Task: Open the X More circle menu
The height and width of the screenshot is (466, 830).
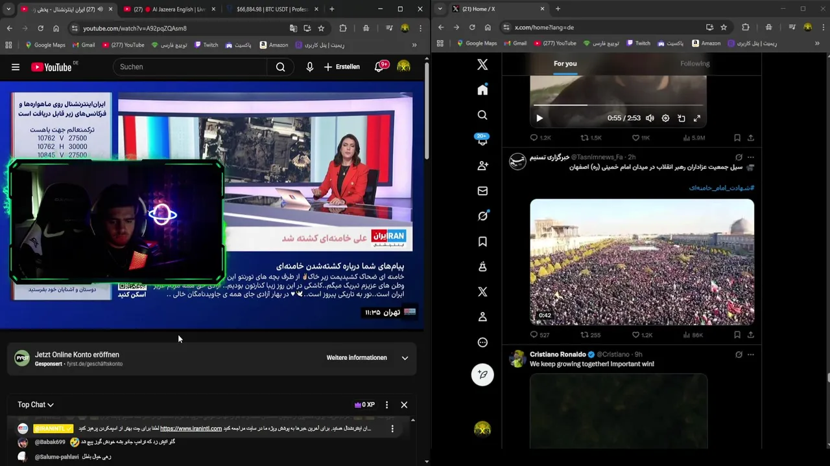Action: 482,342
